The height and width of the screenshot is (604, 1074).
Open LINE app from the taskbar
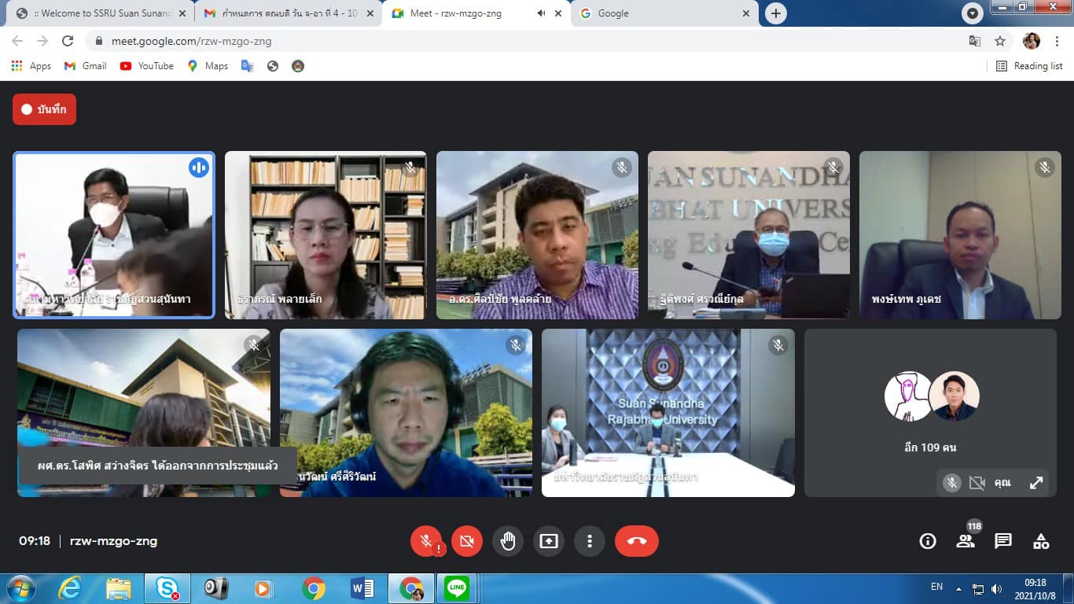[457, 588]
